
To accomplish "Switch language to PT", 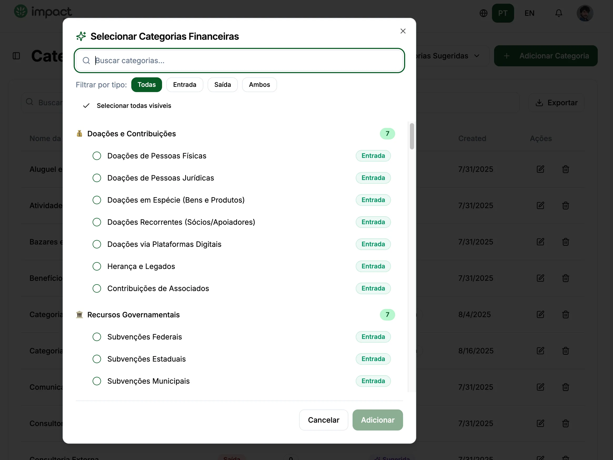I will (x=503, y=13).
